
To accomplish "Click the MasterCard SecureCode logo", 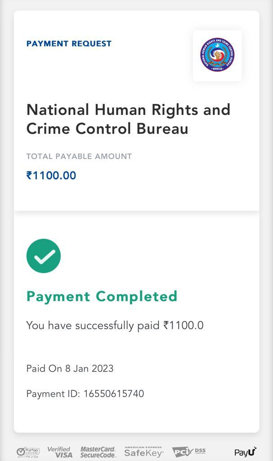I will [98, 452].
